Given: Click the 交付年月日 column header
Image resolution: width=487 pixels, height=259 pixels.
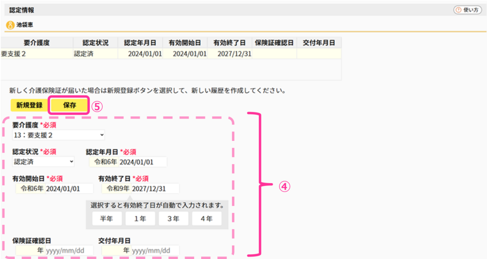Looking at the screenshot, I should pyautogui.click(x=319, y=43).
